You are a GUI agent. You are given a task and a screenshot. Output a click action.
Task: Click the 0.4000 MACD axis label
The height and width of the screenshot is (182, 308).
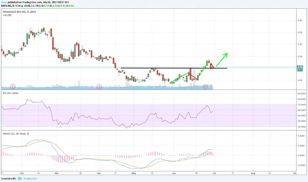[301, 136]
